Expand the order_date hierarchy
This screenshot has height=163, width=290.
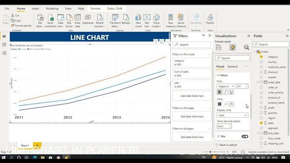point(258,82)
